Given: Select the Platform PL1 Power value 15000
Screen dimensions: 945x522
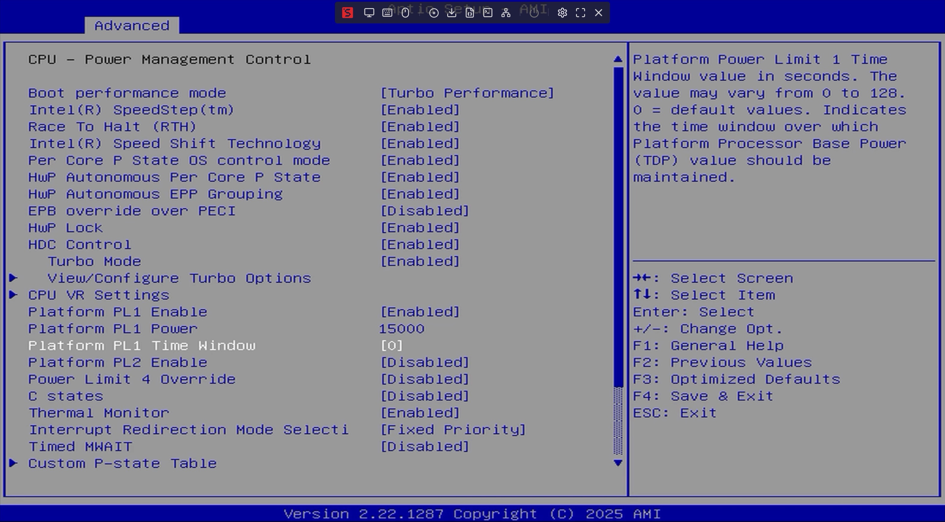Looking at the screenshot, I should pyautogui.click(x=401, y=329).
